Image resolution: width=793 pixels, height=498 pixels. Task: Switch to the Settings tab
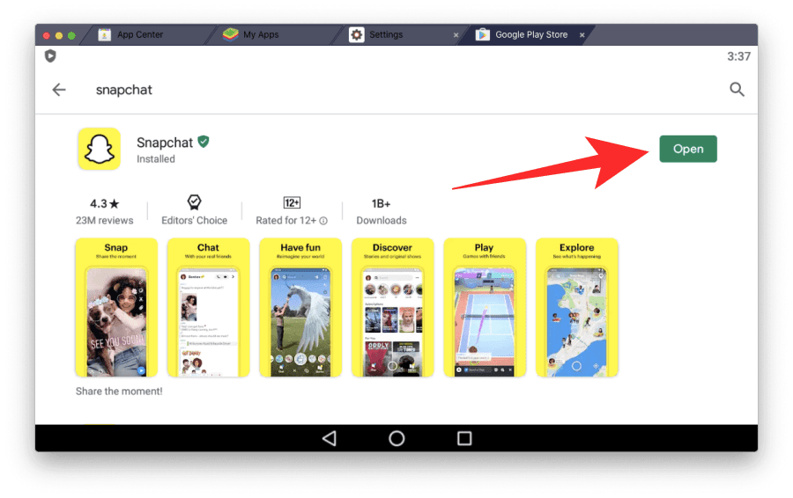pyautogui.click(x=399, y=35)
